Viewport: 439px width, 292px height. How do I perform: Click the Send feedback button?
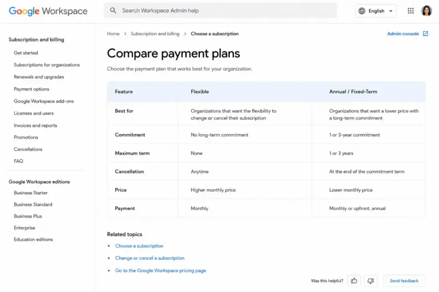(404, 280)
